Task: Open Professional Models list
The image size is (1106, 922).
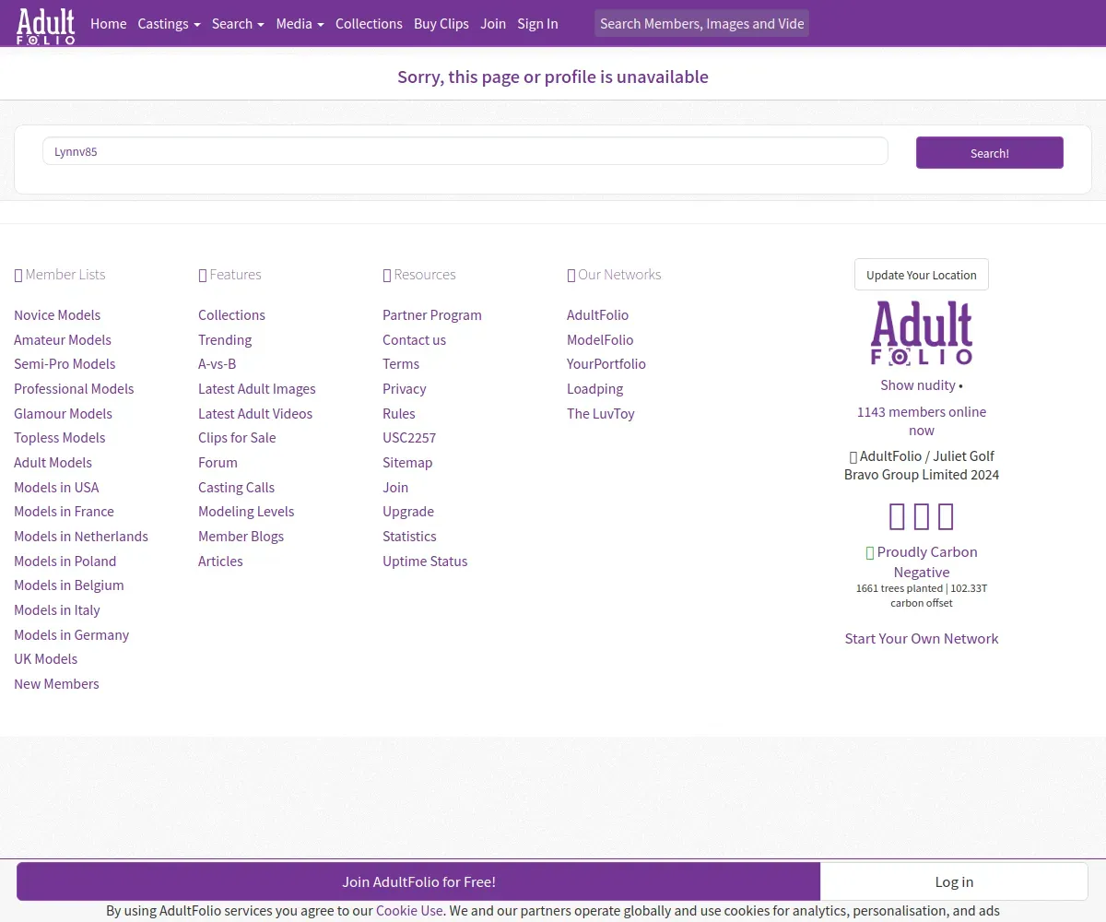Action: (74, 389)
